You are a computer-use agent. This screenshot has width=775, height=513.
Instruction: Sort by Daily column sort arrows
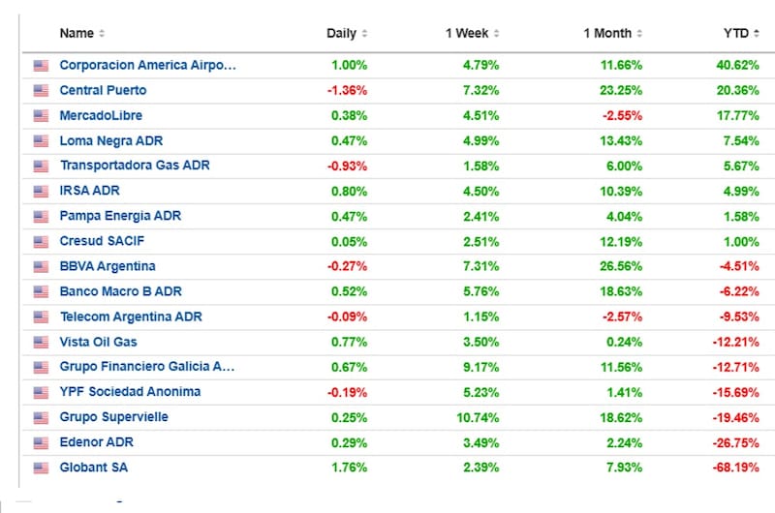pyautogui.click(x=364, y=34)
